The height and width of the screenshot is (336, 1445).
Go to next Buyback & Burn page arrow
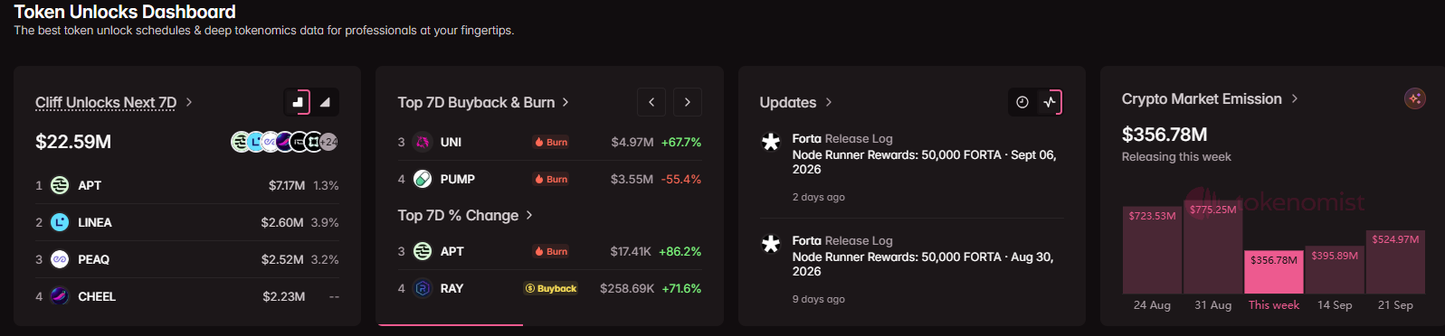click(x=688, y=102)
